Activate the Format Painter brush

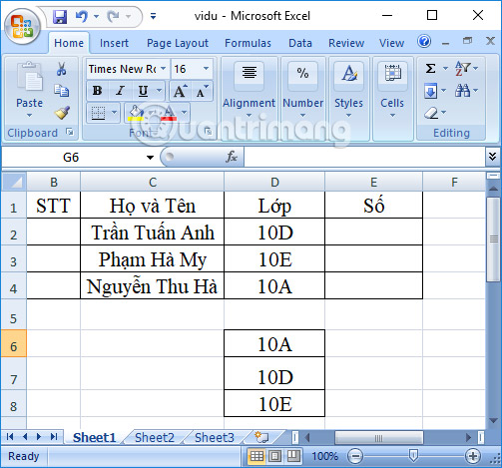click(x=62, y=113)
